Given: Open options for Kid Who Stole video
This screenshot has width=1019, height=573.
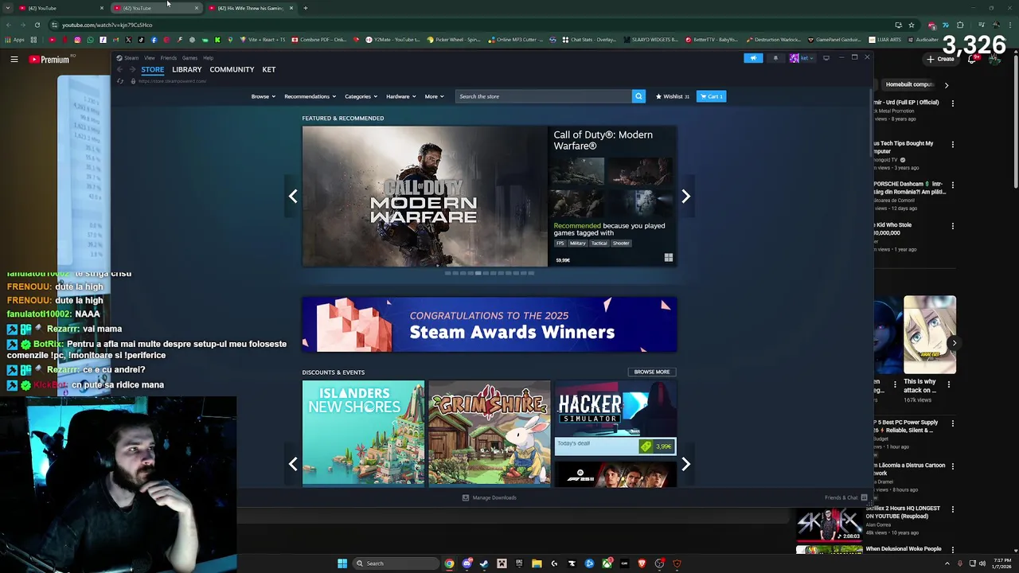Looking at the screenshot, I should point(952,226).
